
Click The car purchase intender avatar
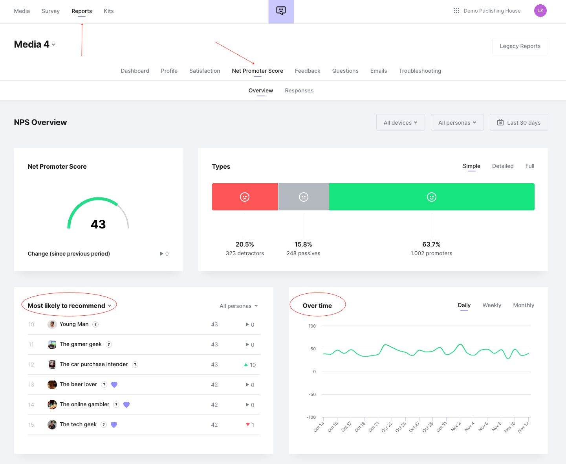(52, 365)
